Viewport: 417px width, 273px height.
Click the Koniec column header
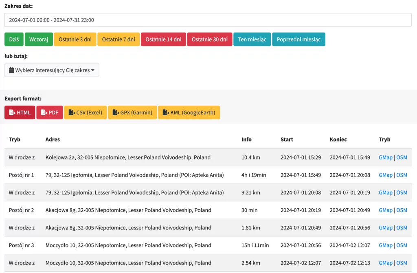point(338,139)
